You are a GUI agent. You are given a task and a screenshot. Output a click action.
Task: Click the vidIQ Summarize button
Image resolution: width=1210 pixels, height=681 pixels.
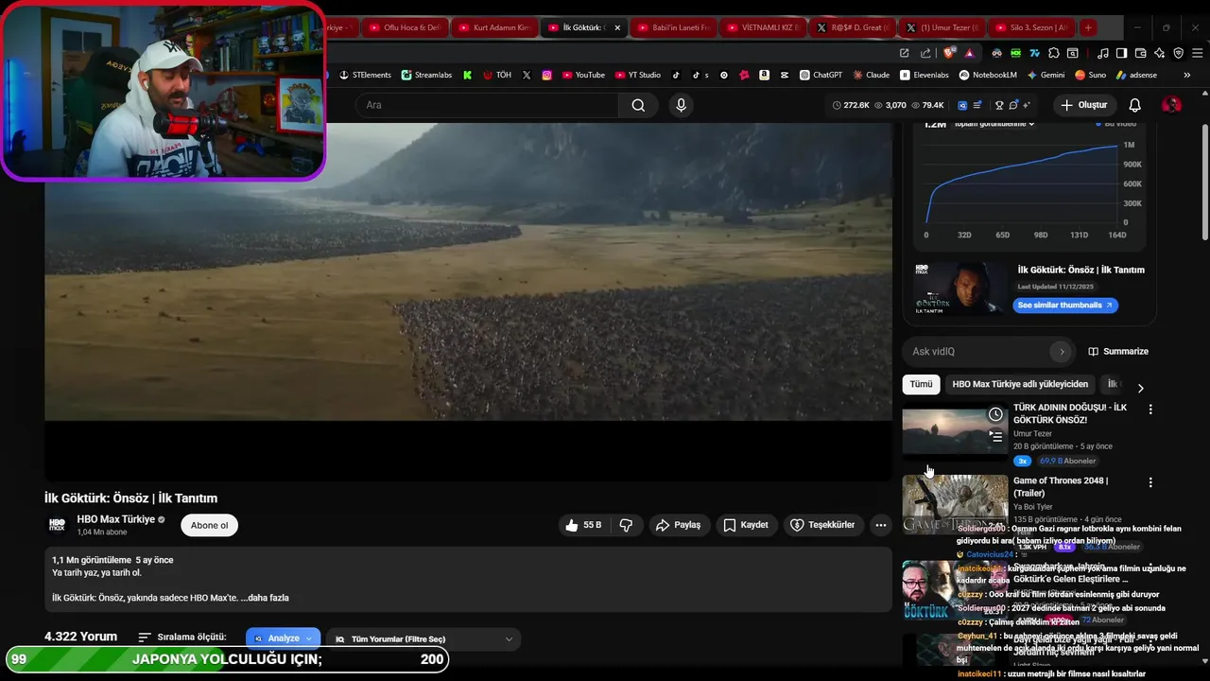click(1118, 352)
